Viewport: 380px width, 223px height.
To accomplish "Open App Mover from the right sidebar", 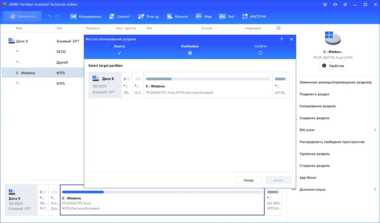I will (308, 177).
